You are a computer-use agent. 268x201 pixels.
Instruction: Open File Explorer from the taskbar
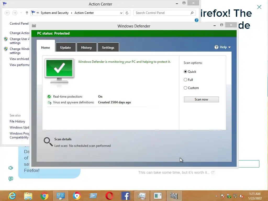click(x=28, y=196)
